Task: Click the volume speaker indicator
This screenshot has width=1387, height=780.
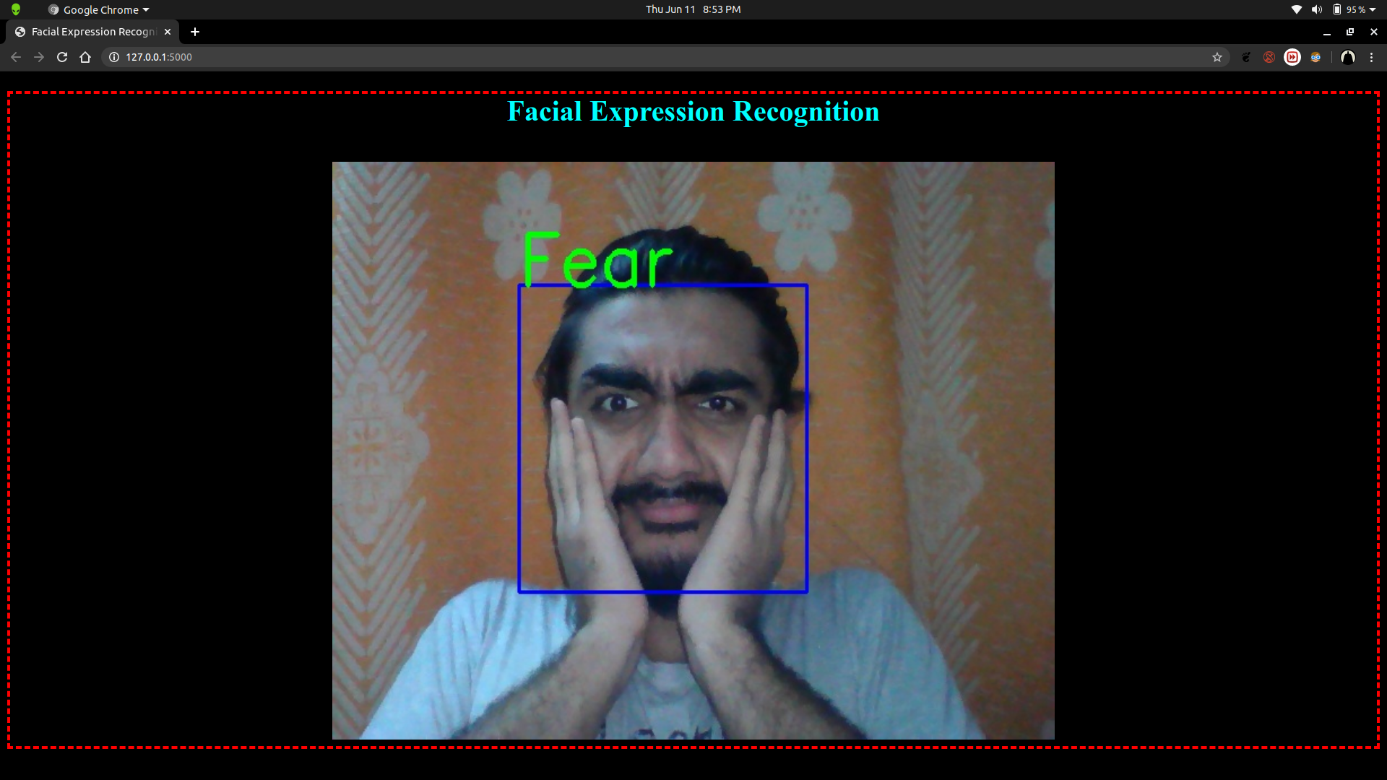Action: pos(1317,9)
